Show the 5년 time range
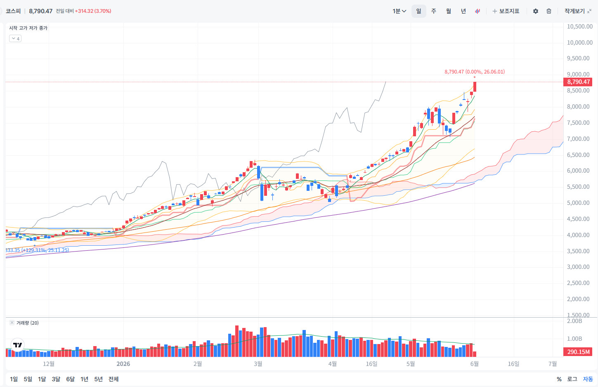 (99, 379)
